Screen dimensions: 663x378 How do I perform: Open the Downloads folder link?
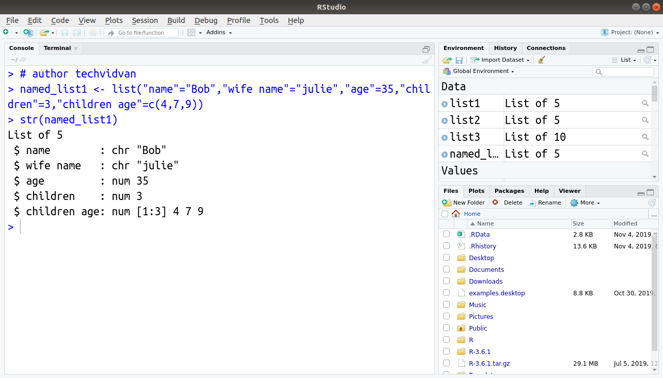tap(485, 281)
